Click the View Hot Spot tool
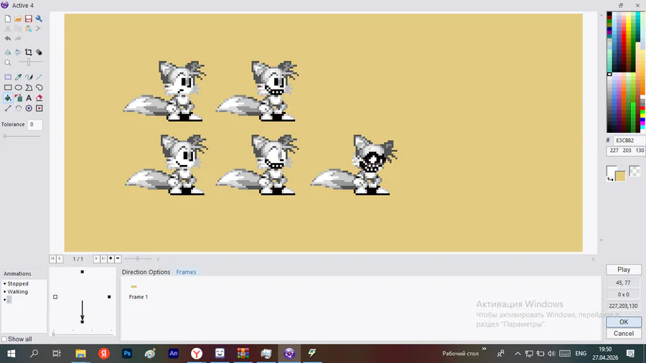 pos(29,108)
